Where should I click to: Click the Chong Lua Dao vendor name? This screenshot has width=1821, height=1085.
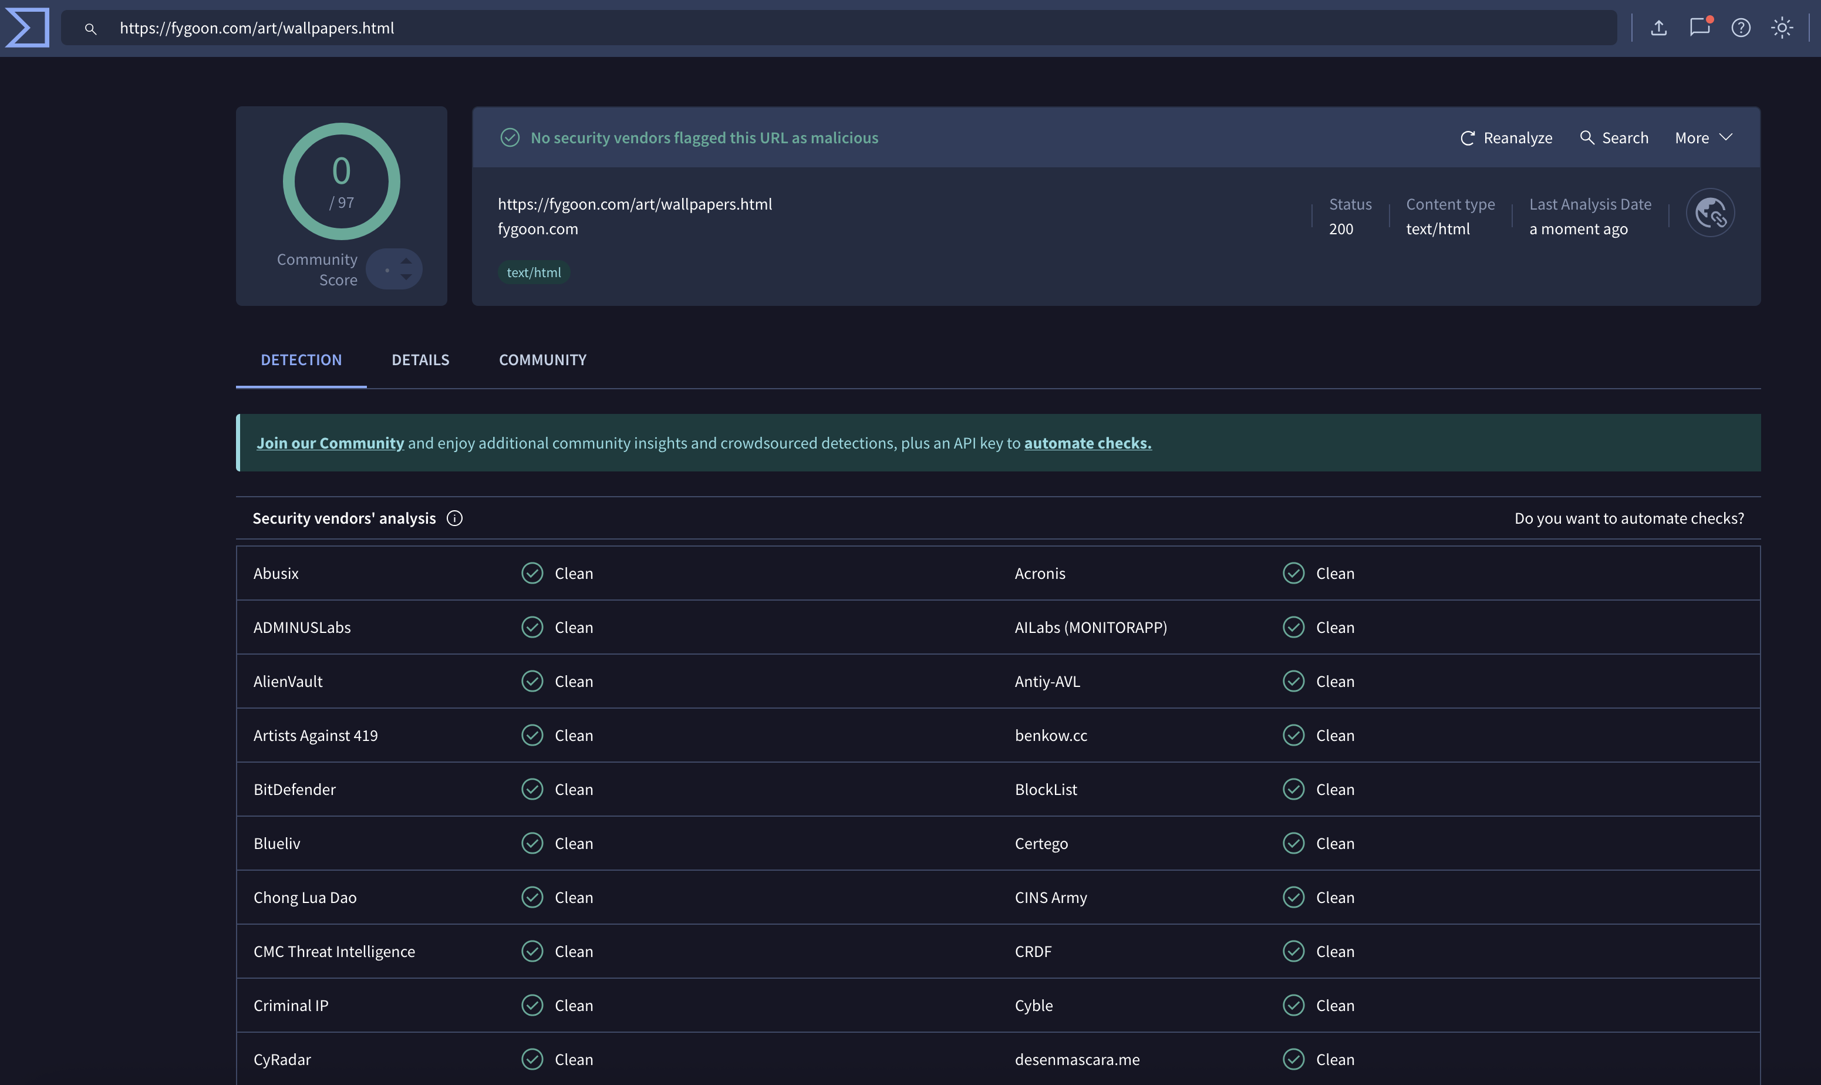(x=305, y=898)
